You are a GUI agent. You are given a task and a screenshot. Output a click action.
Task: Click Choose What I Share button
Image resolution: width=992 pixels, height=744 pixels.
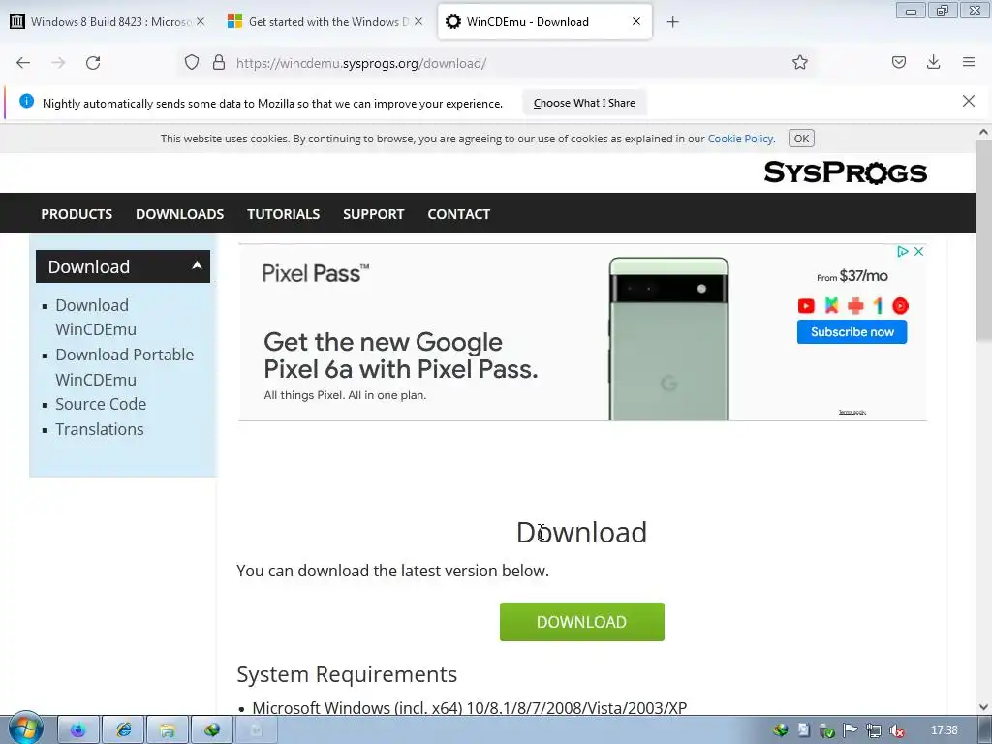point(584,103)
